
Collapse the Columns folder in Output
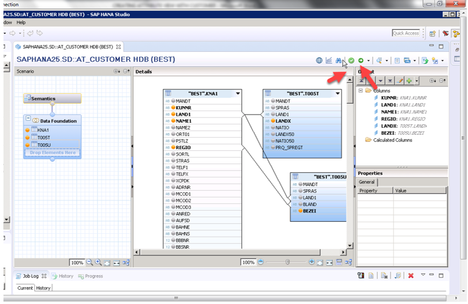click(x=361, y=90)
